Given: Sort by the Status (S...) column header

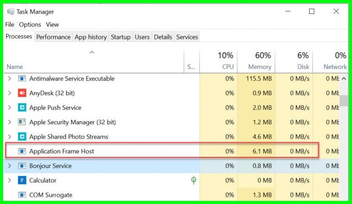Looking at the screenshot, I should [x=191, y=61].
